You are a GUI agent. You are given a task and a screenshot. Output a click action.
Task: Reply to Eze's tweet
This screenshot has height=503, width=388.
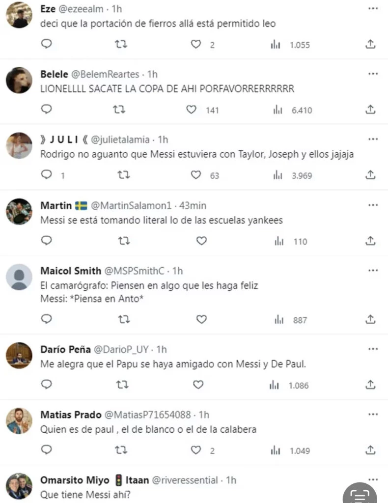[46, 44]
